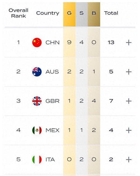Expand the ITA row plus icon
Screen dimensions: 140x176
coord(129,159)
